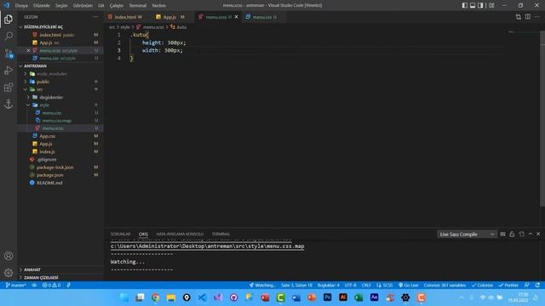
Task: Open the Live Sass Compile output dropdown
Action: [466, 235]
